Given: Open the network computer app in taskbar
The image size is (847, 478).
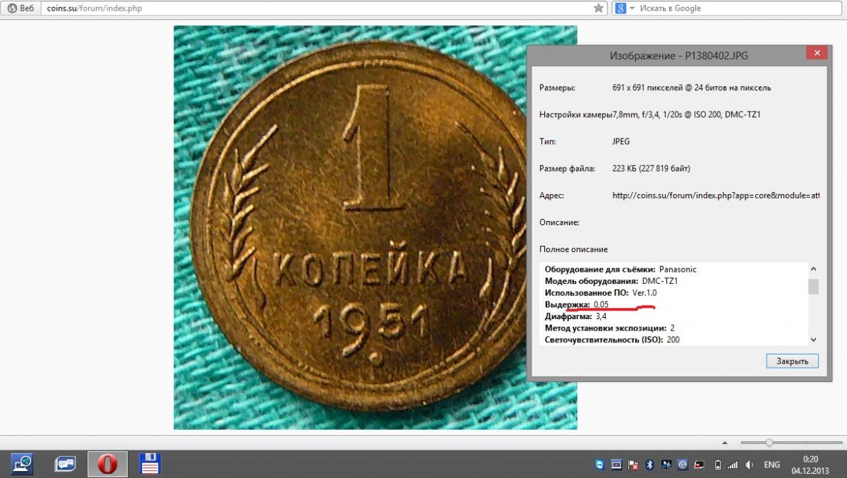Looking at the screenshot, I should tap(23, 463).
